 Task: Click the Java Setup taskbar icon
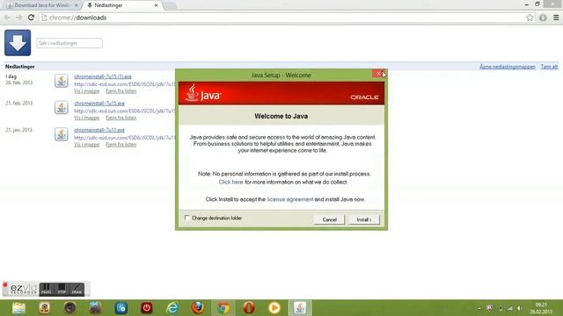pyautogui.click(x=300, y=308)
